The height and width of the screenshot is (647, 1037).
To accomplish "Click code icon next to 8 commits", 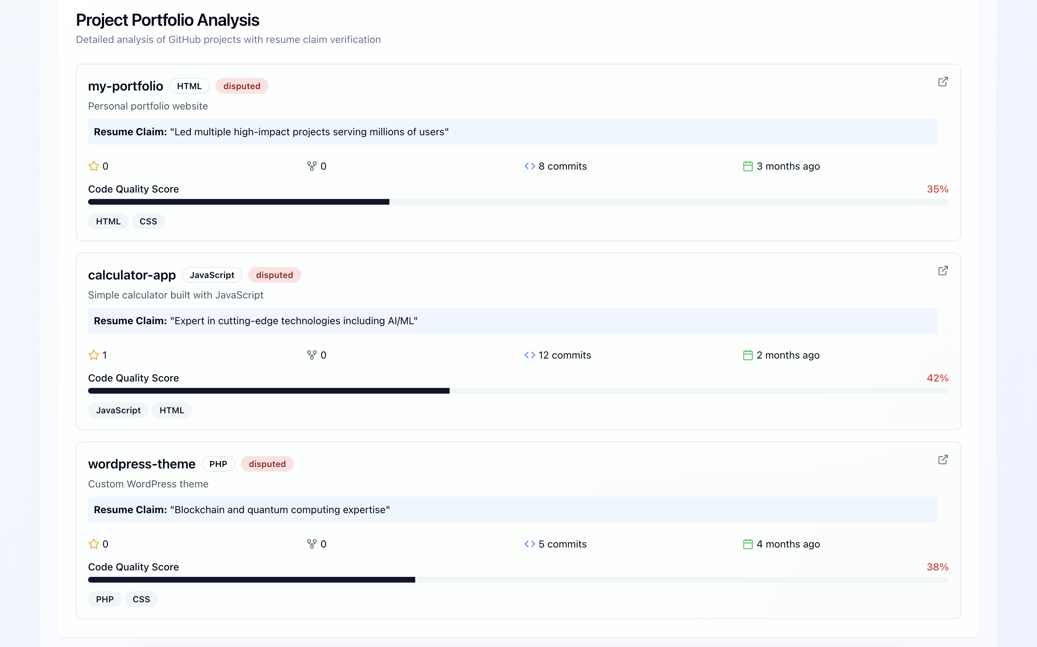I will pos(530,166).
